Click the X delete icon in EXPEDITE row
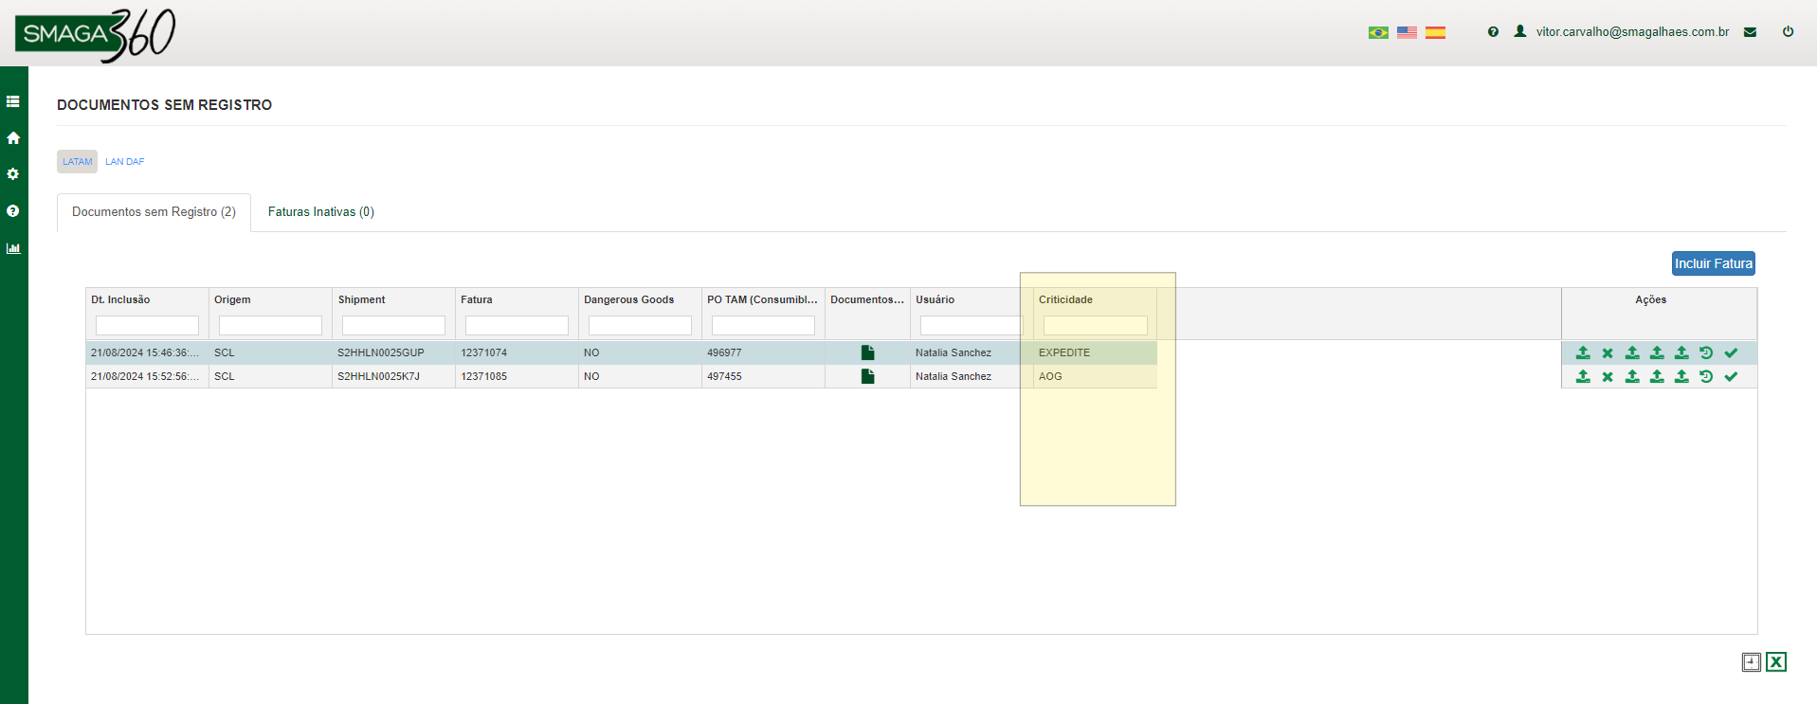This screenshot has height=704, width=1817. (x=1608, y=352)
